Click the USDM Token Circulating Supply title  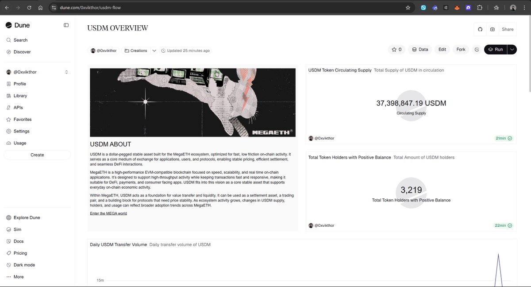pyautogui.click(x=340, y=70)
